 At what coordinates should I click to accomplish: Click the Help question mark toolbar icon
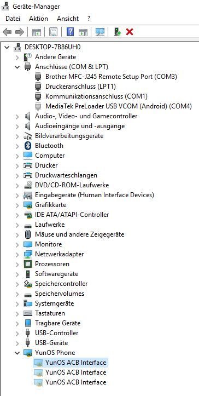pos(70,32)
